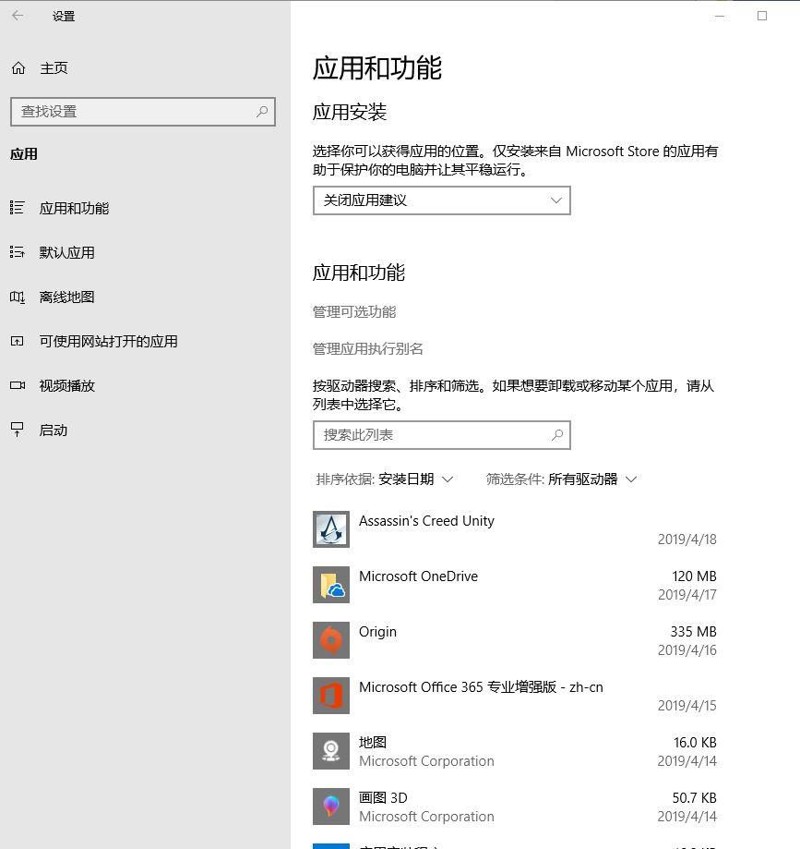The height and width of the screenshot is (849, 800).
Task: Select 默认应用 in the sidebar
Action: (x=67, y=252)
